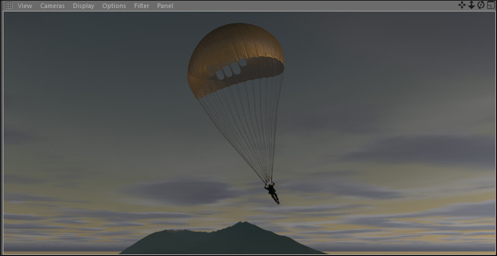Click the move camera icon
Viewport: 497px width, 256px height.
pyautogui.click(x=462, y=5)
